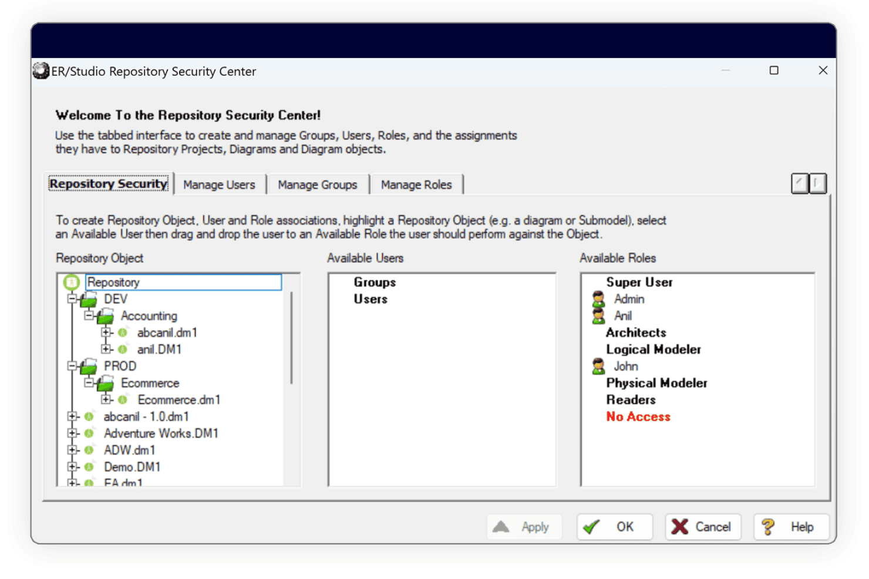Image resolution: width=869 pixels, height=579 pixels.
Task: Click the Accounting folder icon
Action: click(106, 317)
